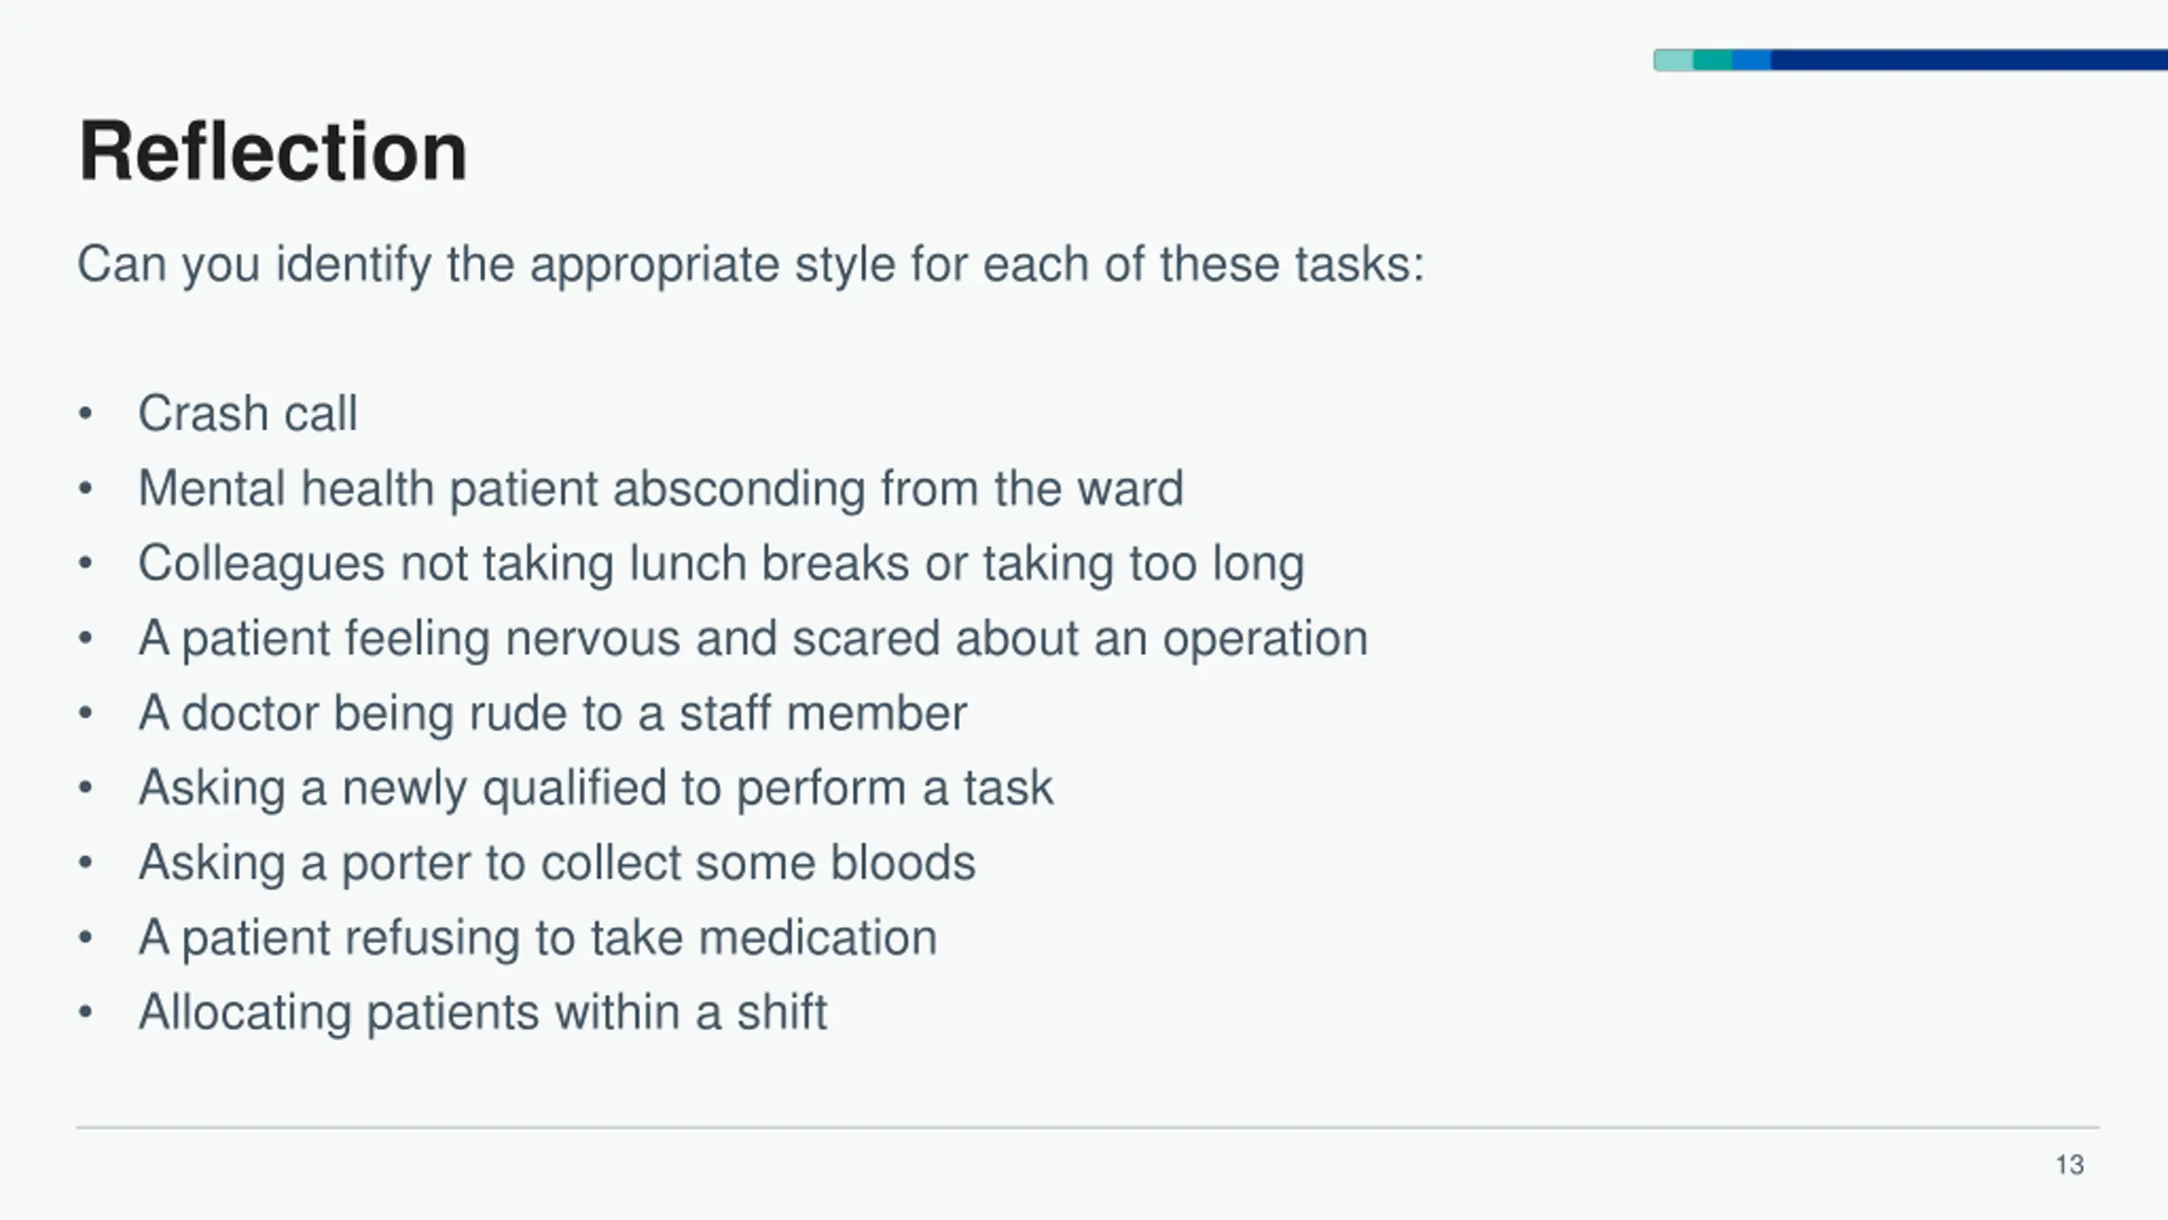Click the light teal segment of header bar
The height and width of the screenshot is (1220, 2168).
coord(1673,60)
